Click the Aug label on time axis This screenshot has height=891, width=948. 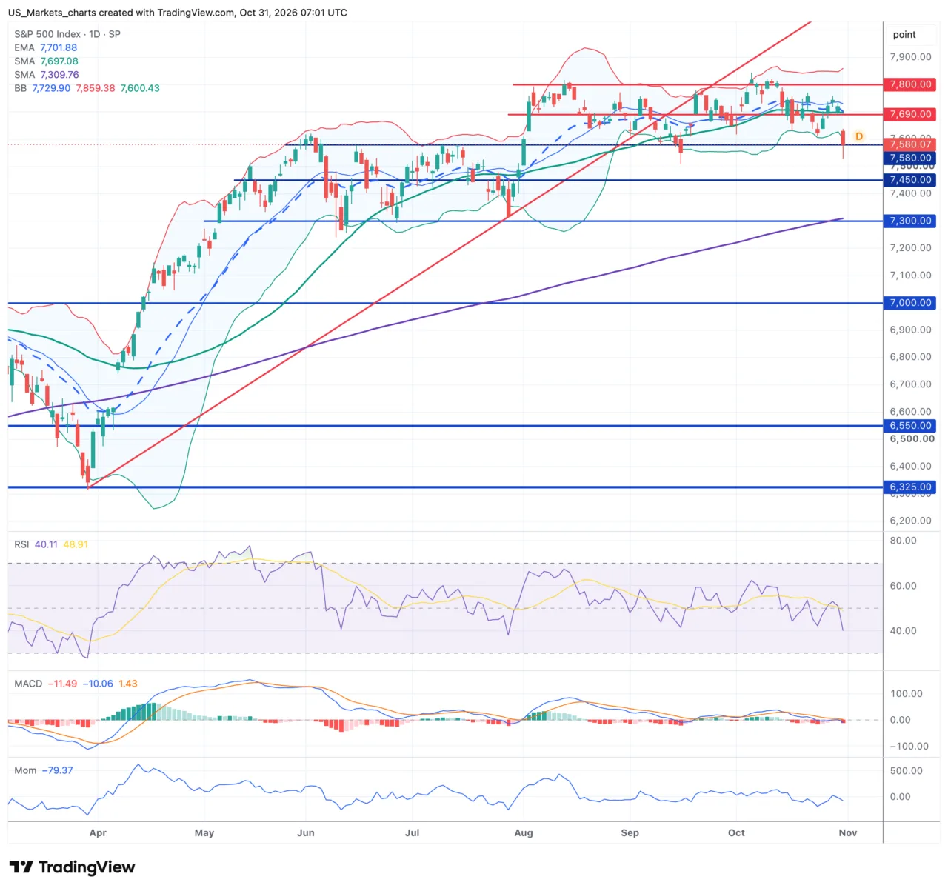524,833
